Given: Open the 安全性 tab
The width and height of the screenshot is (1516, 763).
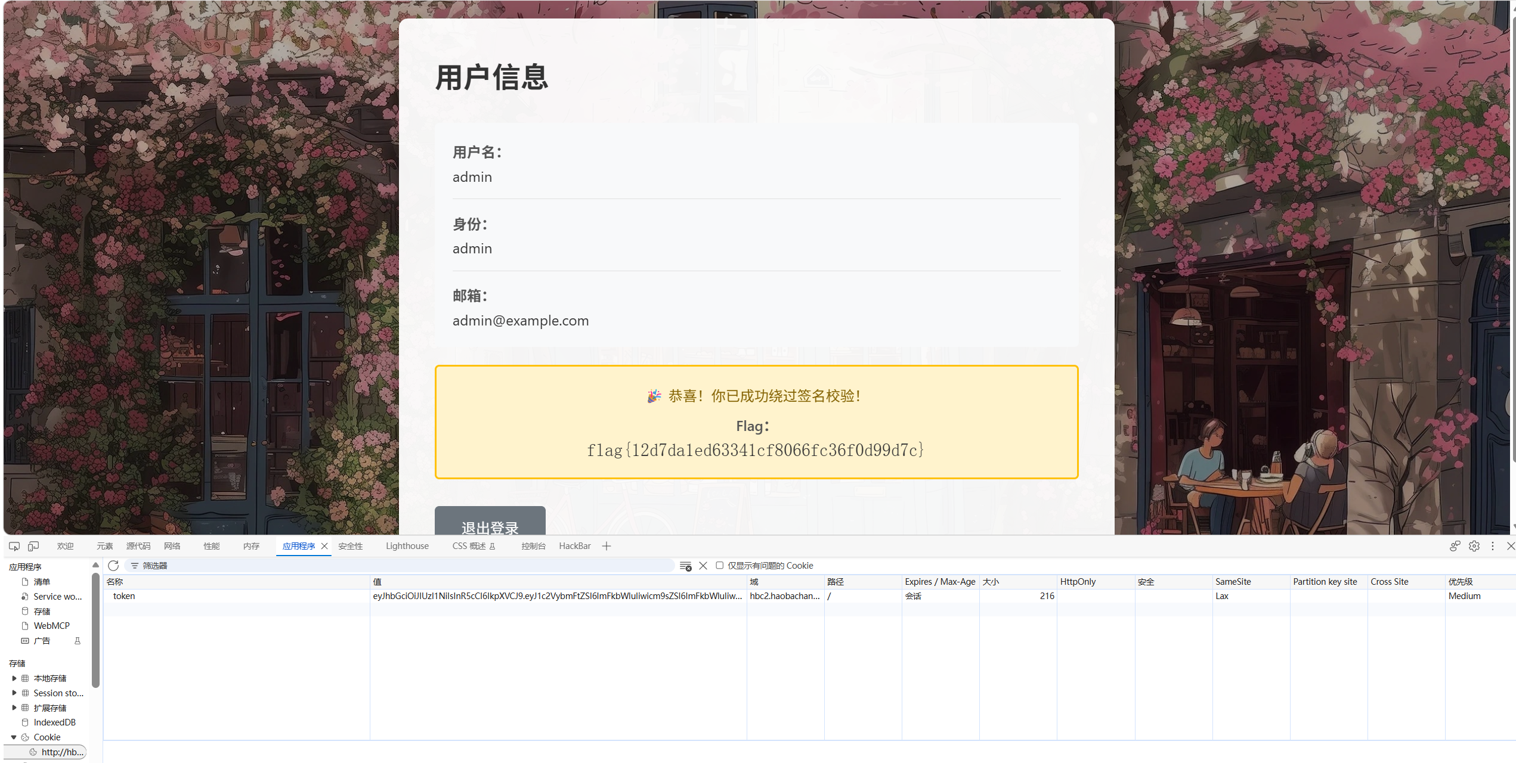Looking at the screenshot, I should point(351,546).
